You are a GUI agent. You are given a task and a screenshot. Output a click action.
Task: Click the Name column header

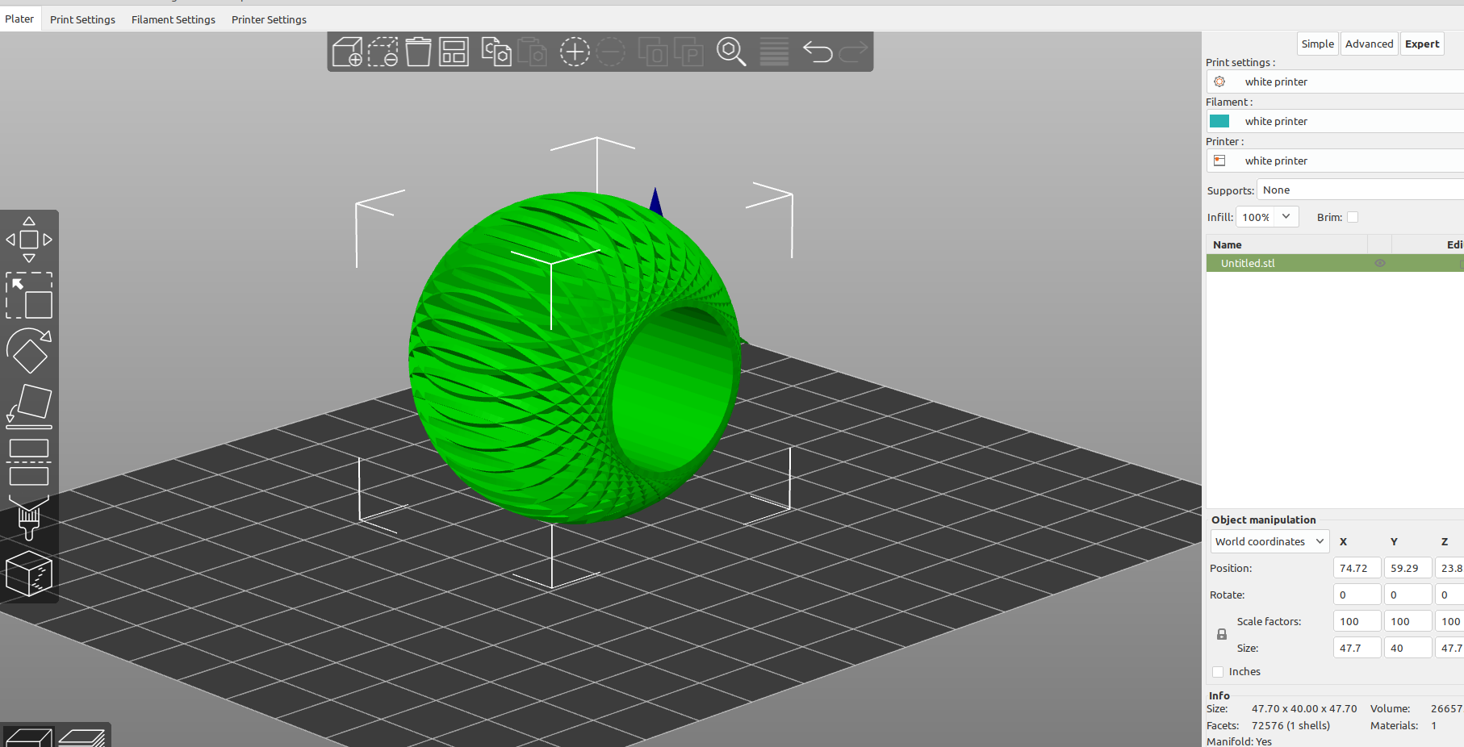coord(1286,244)
